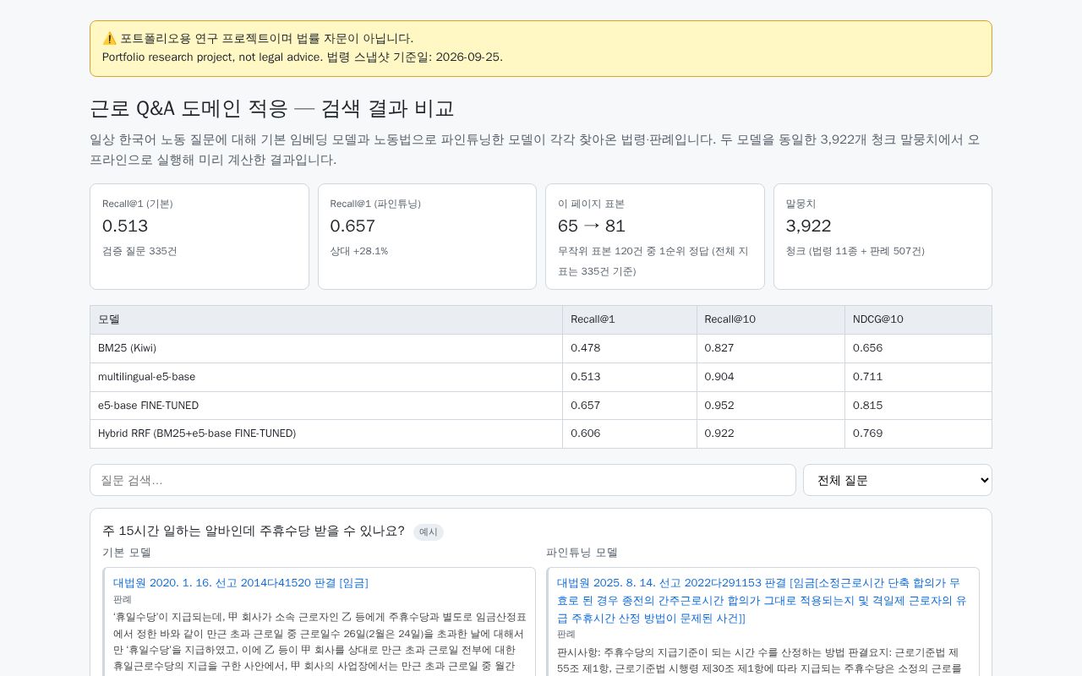Click the Recall@10 column header
Viewport: 1082px width, 676px height.
771,319
